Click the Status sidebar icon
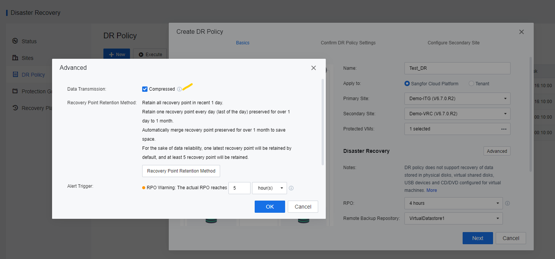Image resolution: width=555 pixels, height=259 pixels. coord(15,41)
